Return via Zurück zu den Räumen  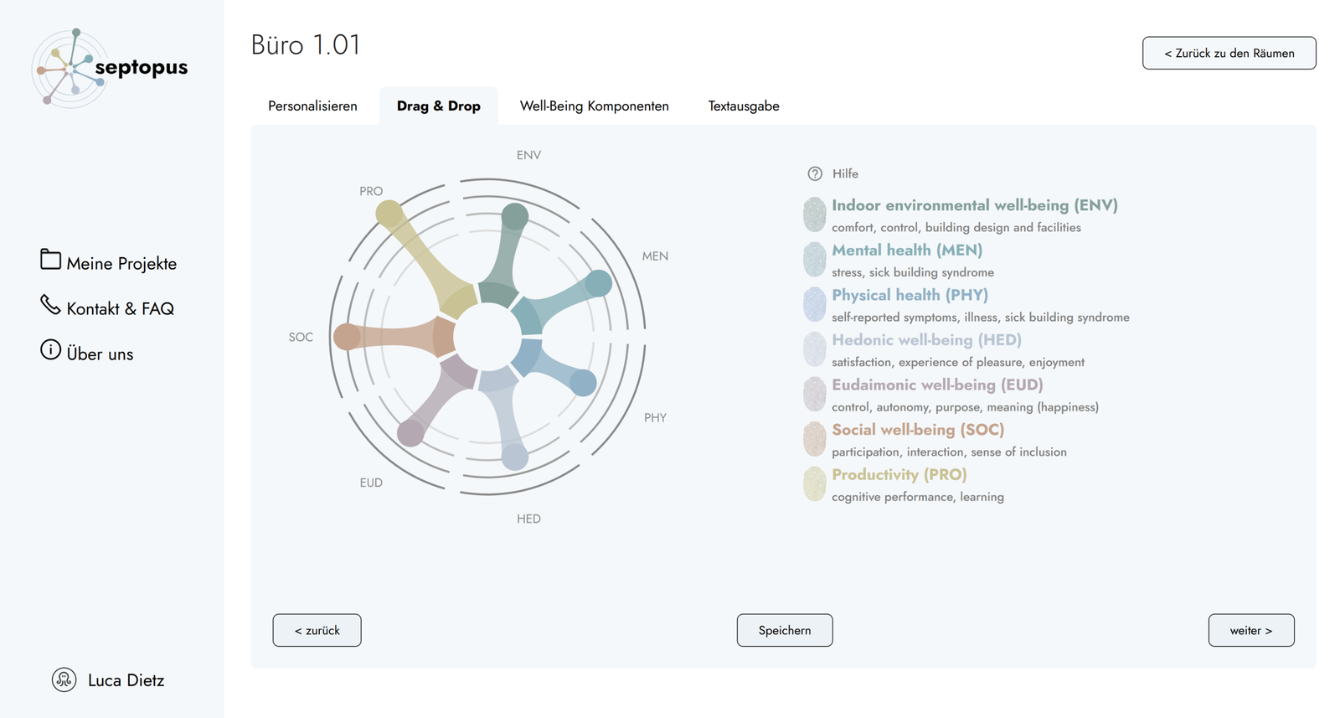coord(1229,53)
